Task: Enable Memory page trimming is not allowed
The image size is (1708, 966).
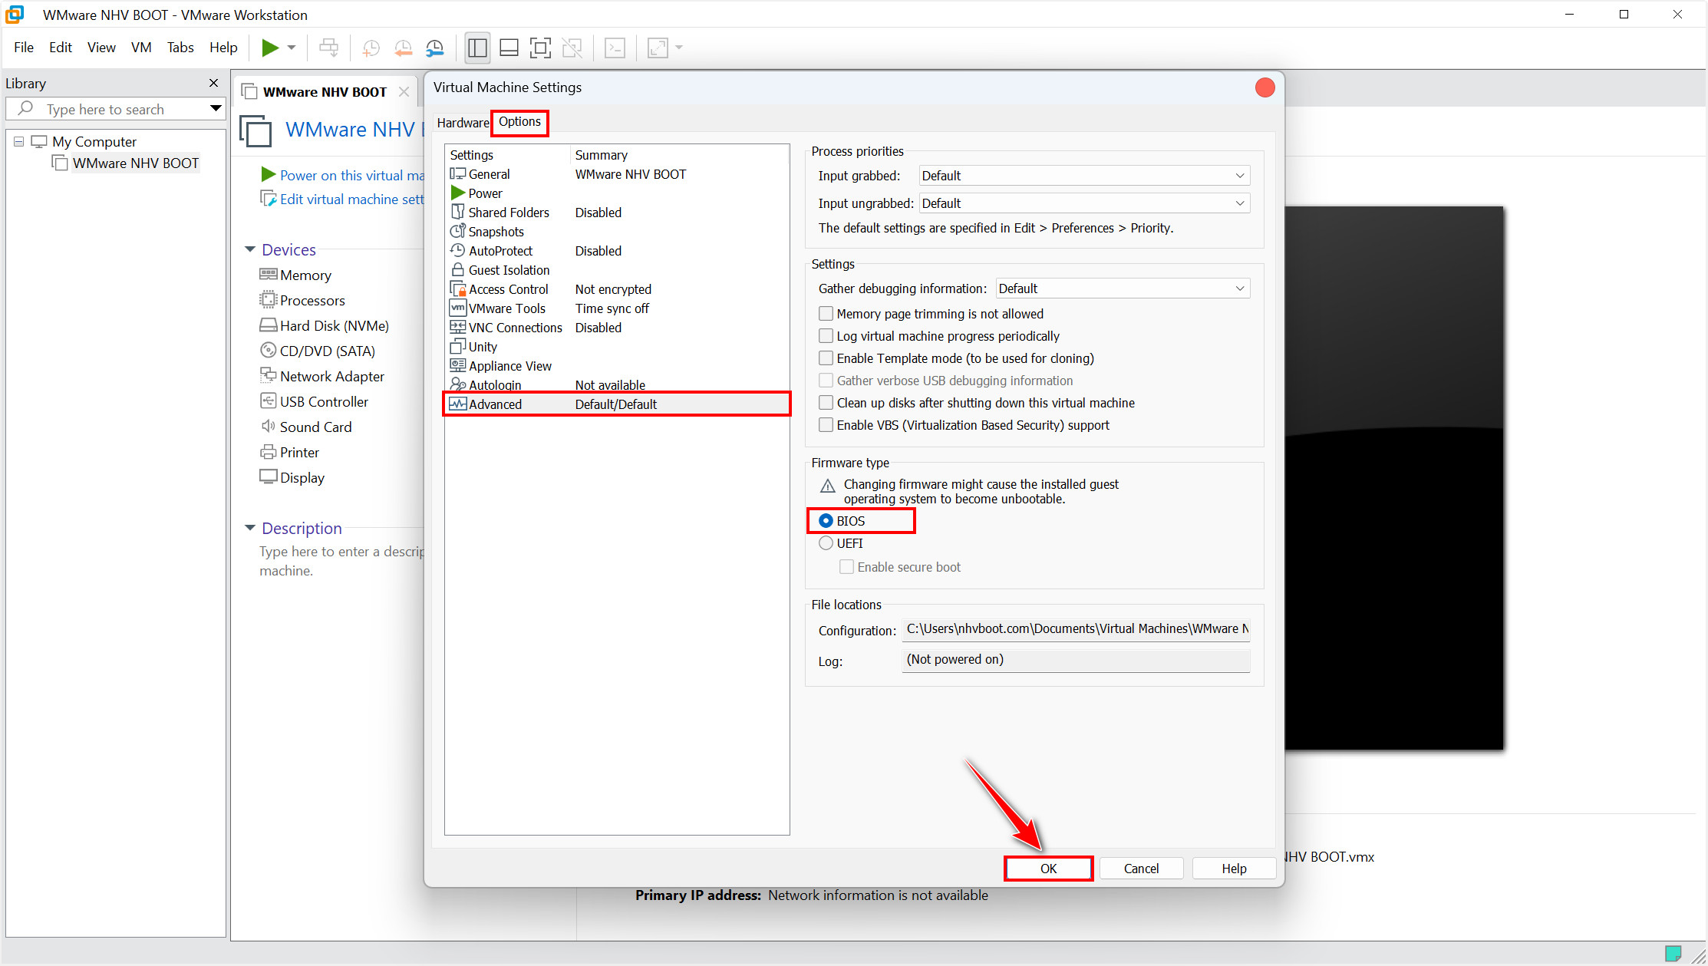Action: (826, 314)
